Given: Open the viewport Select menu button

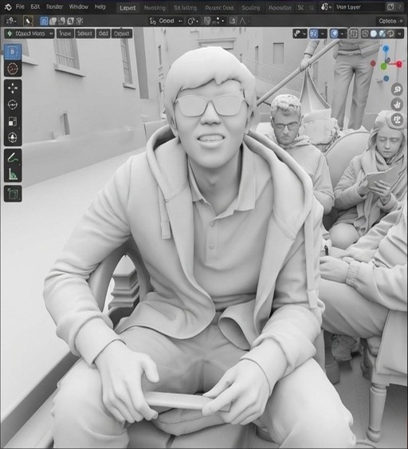Looking at the screenshot, I should tap(84, 33).
